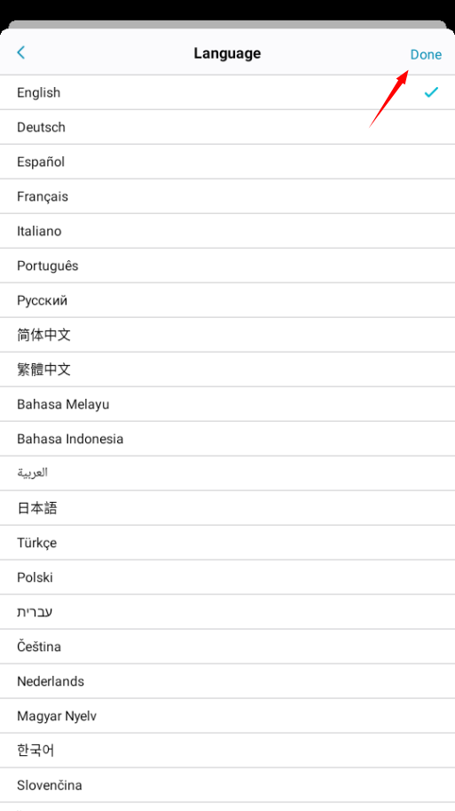Choose 简体中文 (Simplified Chinese)

(227, 335)
